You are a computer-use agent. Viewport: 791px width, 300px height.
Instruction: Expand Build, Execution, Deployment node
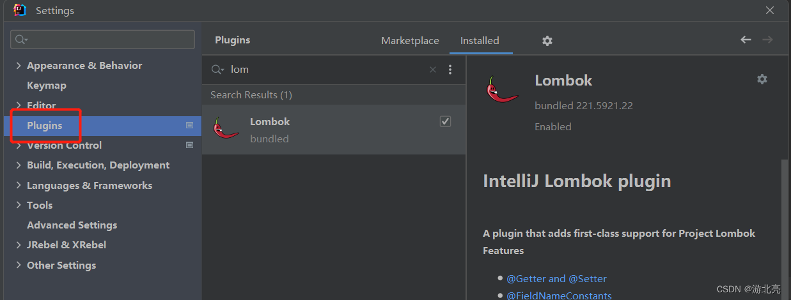point(19,165)
